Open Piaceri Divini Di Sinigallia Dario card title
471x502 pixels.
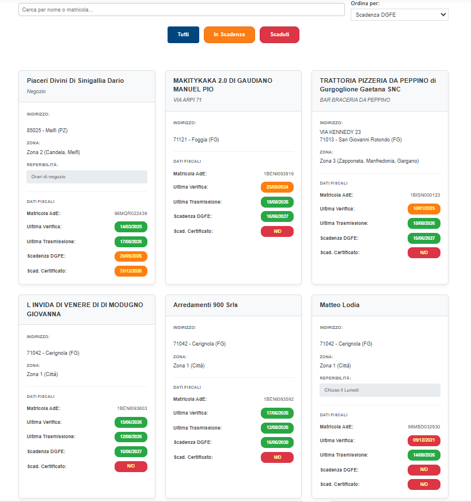(x=75, y=81)
